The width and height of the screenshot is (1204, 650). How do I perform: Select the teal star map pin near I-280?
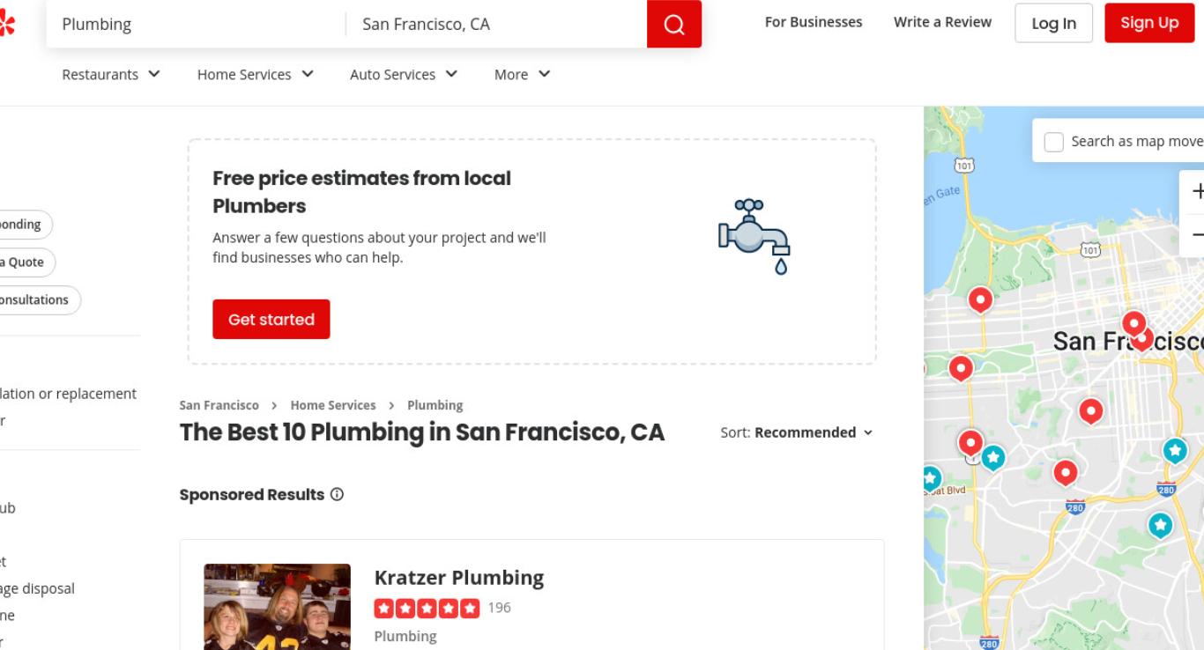coord(1161,526)
